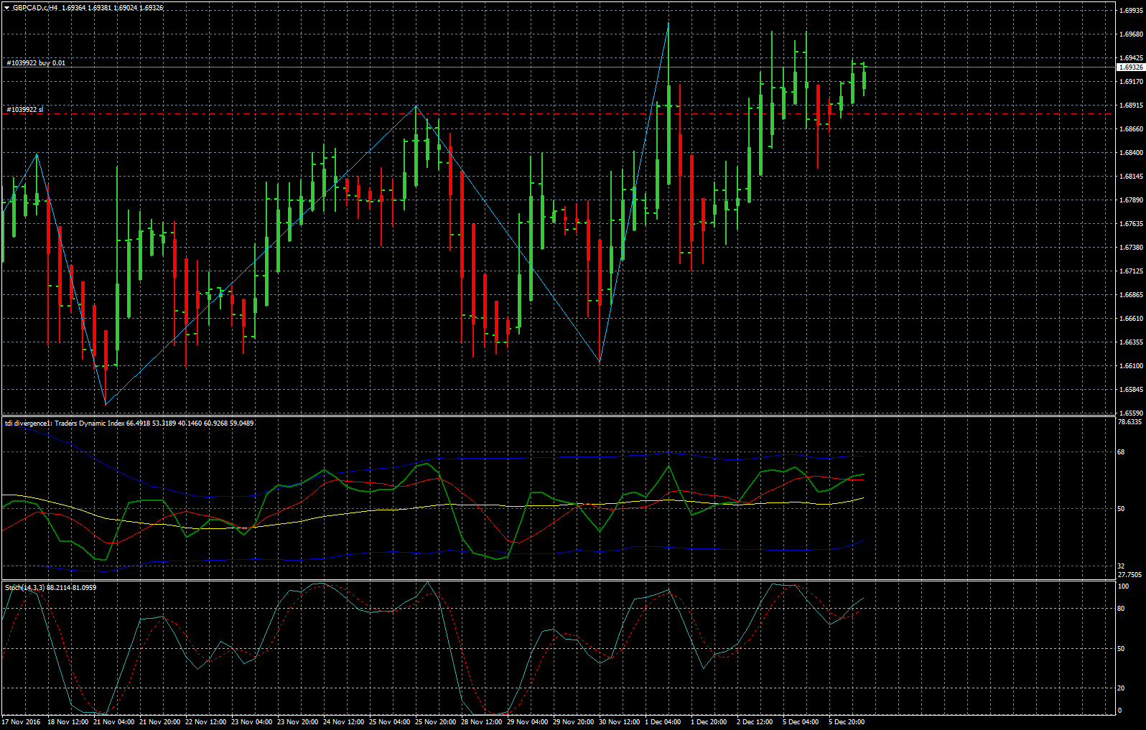Click the 29 Nov 04:00 time label
Viewport: 1146px width, 730px height.
(528, 722)
